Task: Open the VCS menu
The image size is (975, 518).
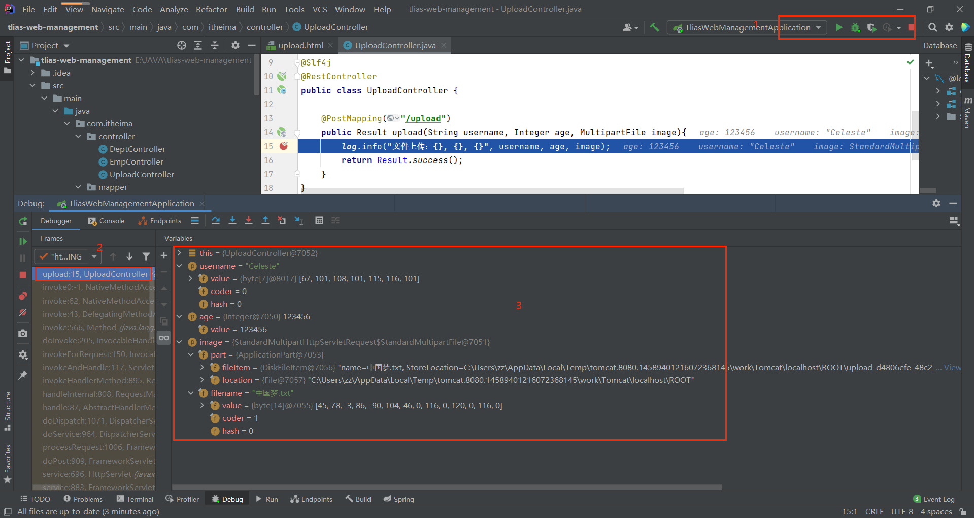Action: (320, 9)
